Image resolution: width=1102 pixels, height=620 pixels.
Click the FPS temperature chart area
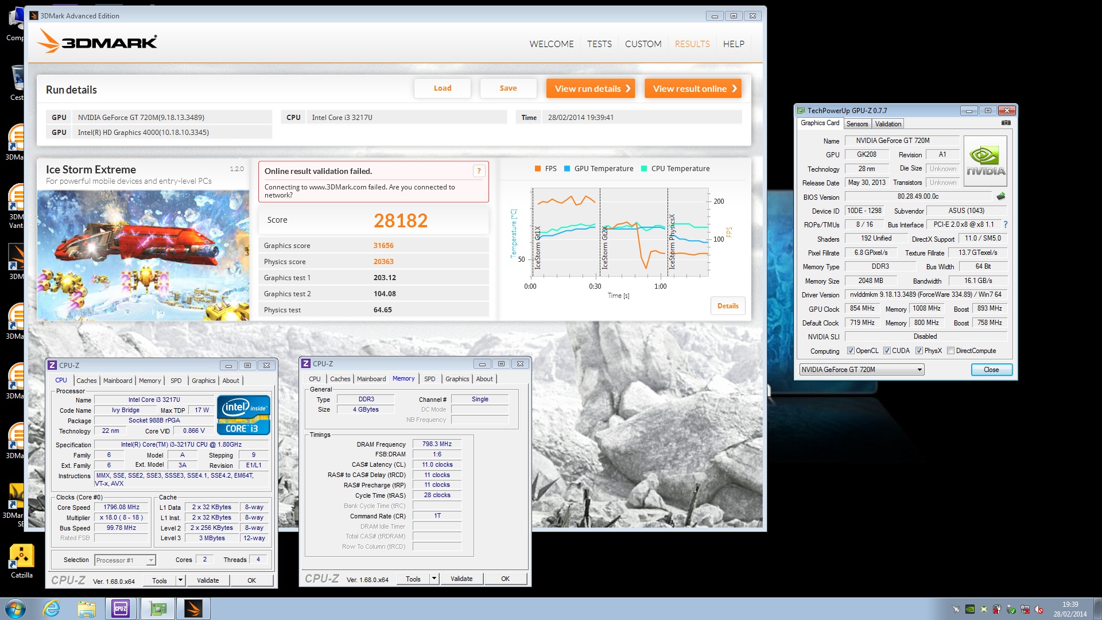point(620,232)
